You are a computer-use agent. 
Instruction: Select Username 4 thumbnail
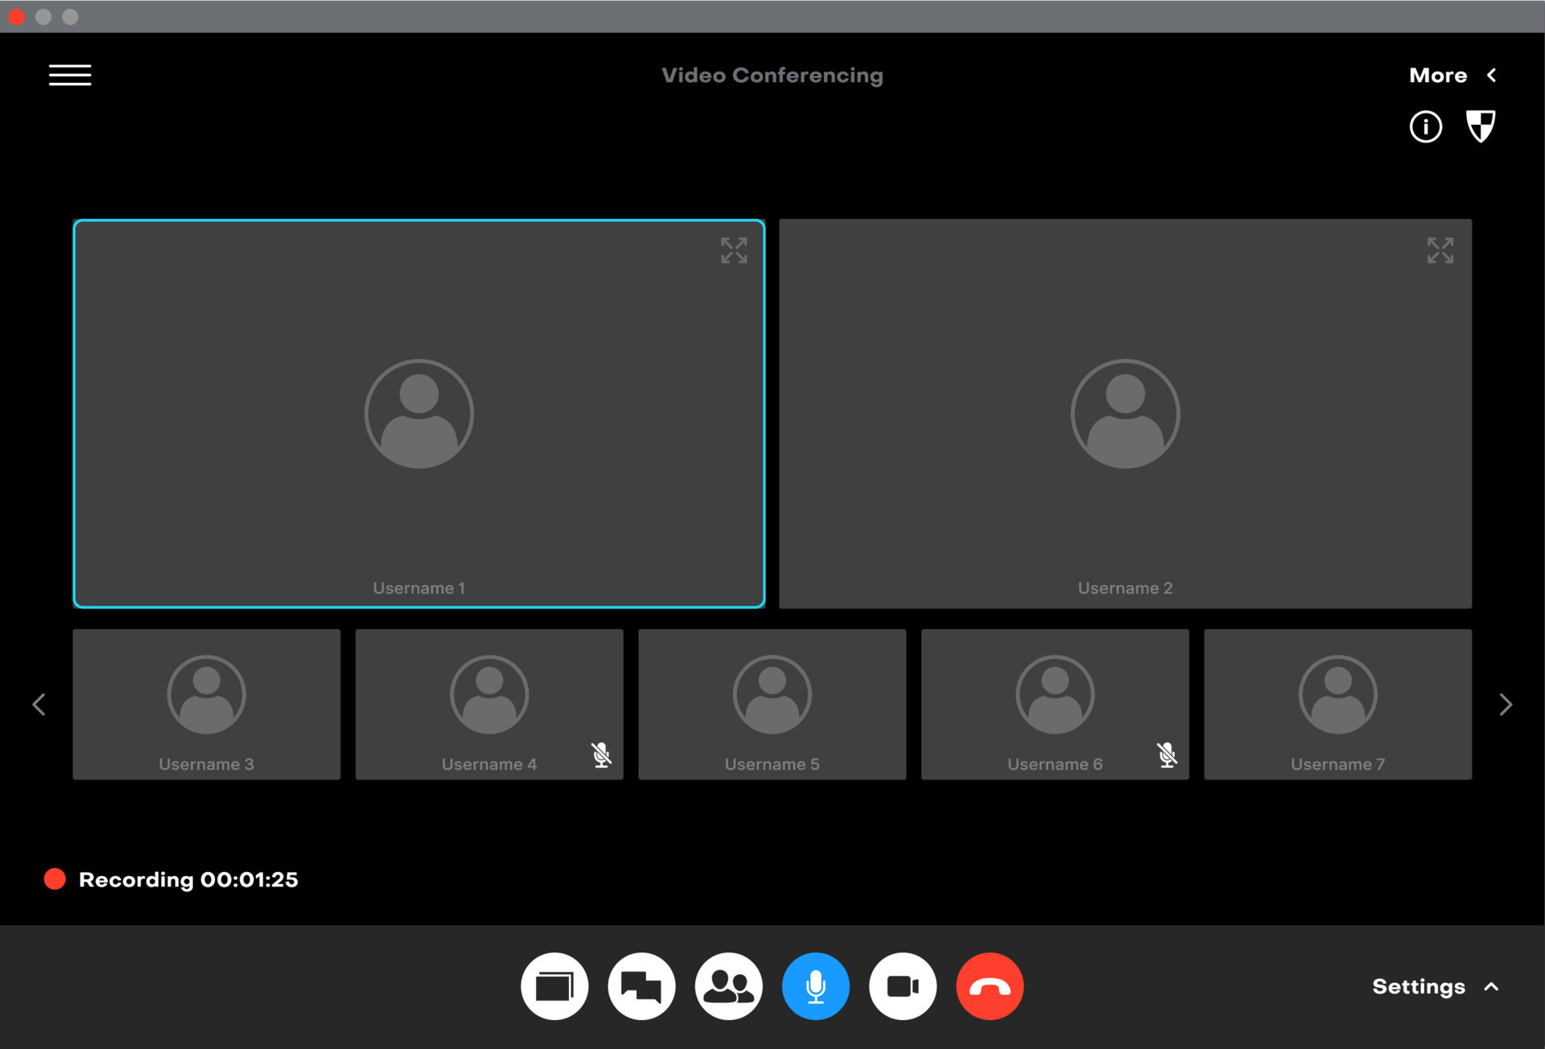coord(489,704)
